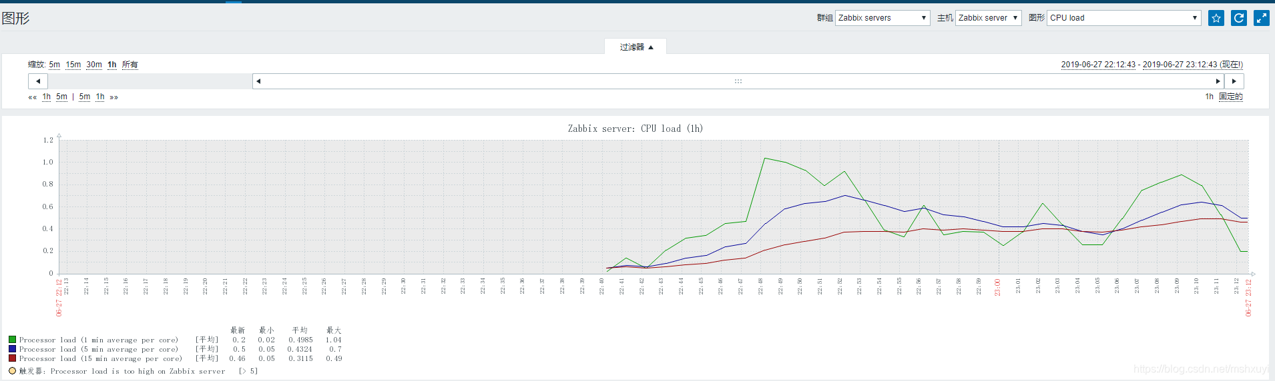The height and width of the screenshot is (381, 1275).
Task: Move forward 1h in time navigation
Action: (100, 97)
